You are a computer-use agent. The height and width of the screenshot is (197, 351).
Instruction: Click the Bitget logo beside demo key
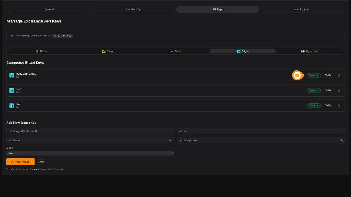coord(11,90)
